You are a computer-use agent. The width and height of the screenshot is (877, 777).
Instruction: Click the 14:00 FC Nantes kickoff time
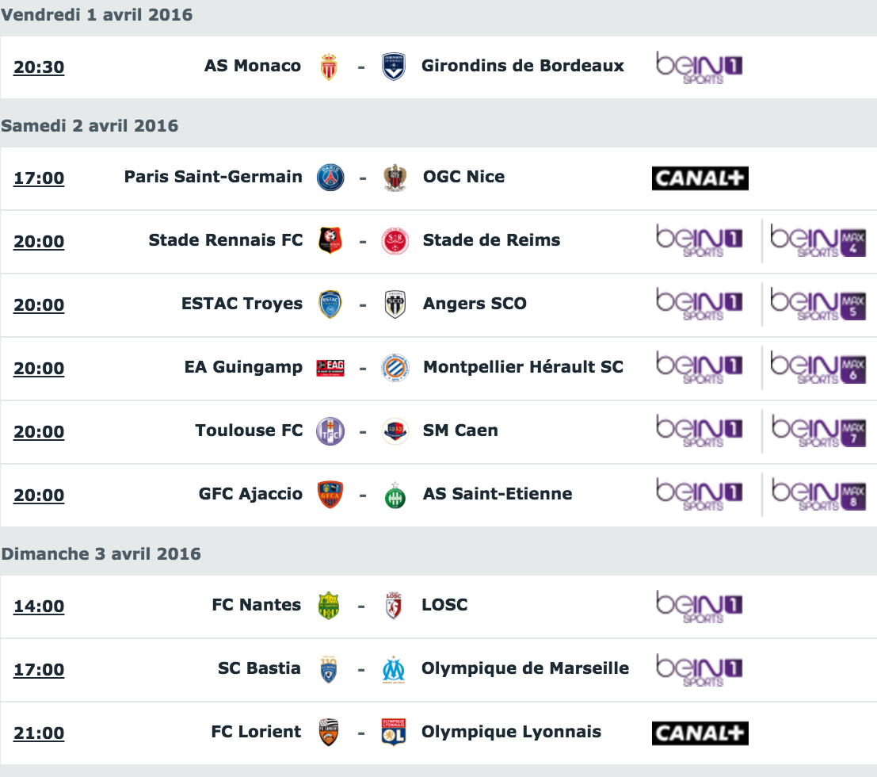pyautogui.click(x=39, y=607)
